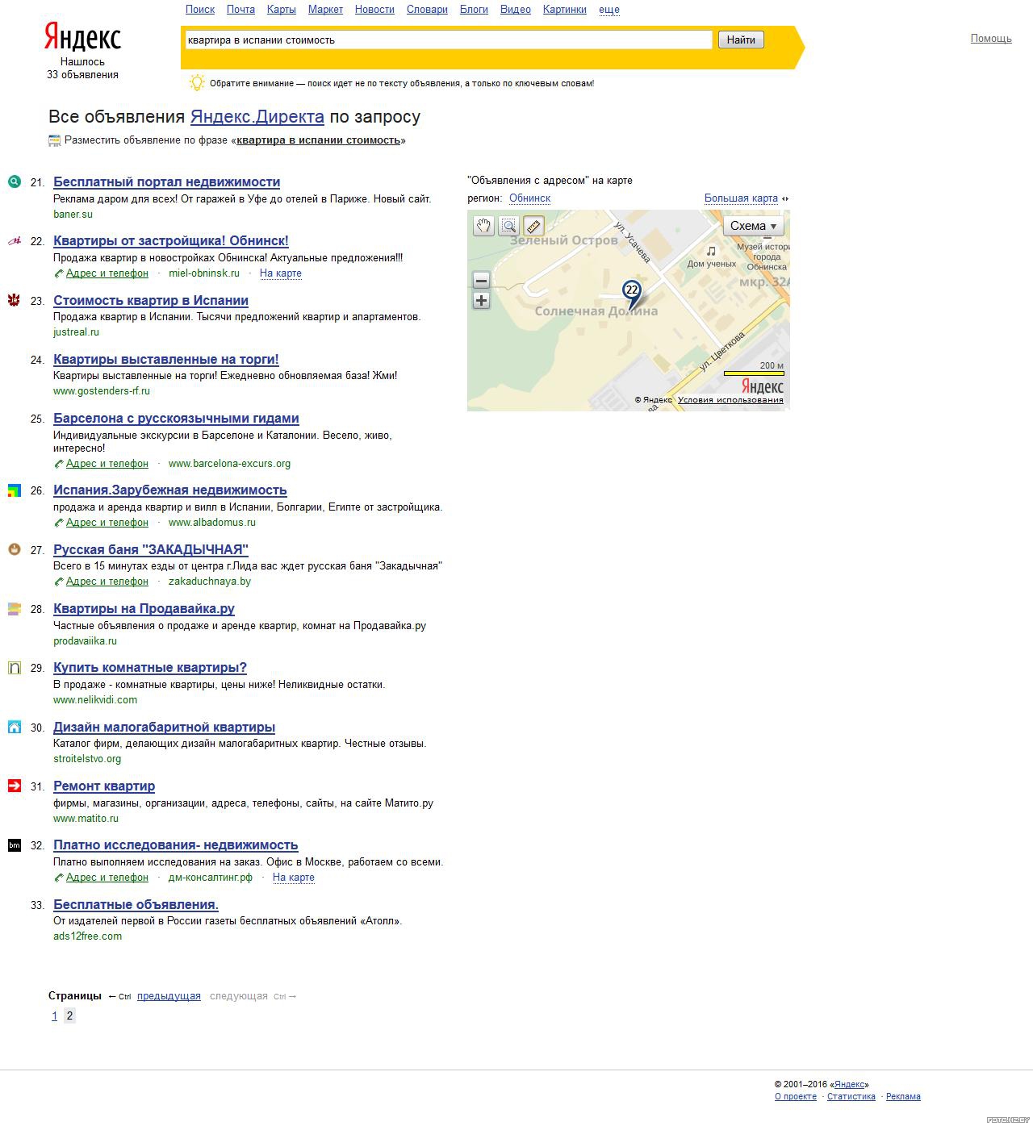Click green URL stroitelstvo.org
The height and width of the screenshot is (1126, 1033).
point(87,759)
